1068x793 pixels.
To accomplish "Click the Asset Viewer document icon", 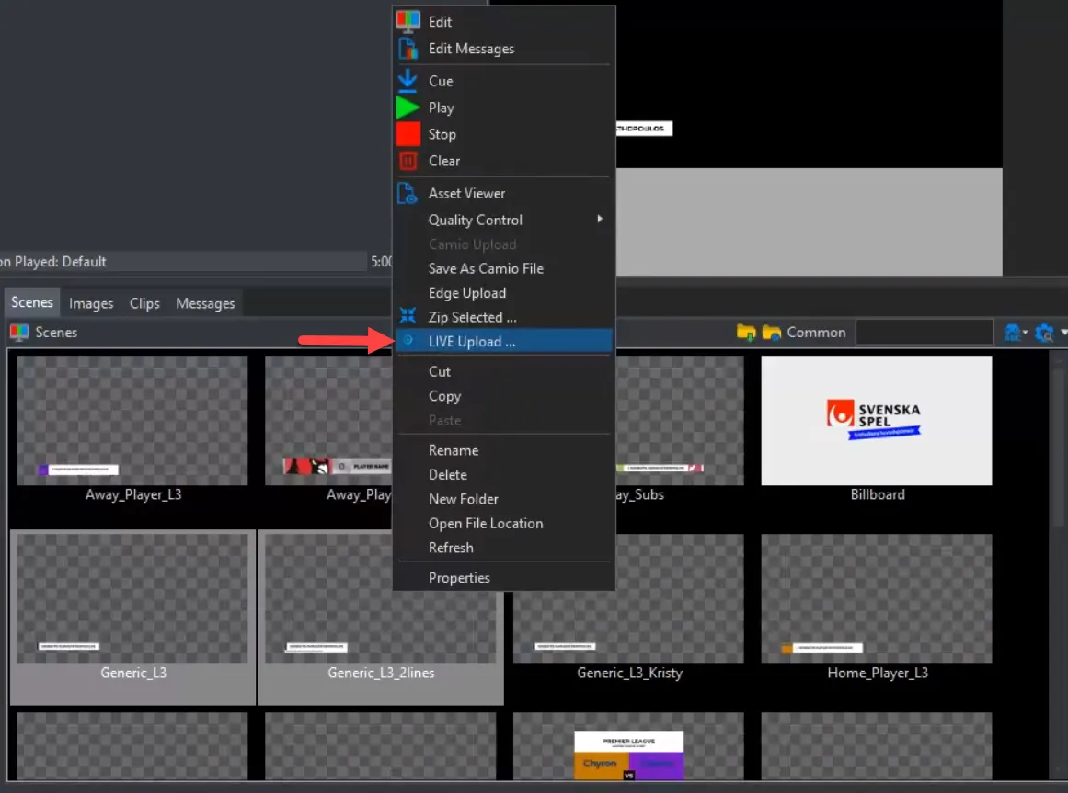I will (408, 193).
